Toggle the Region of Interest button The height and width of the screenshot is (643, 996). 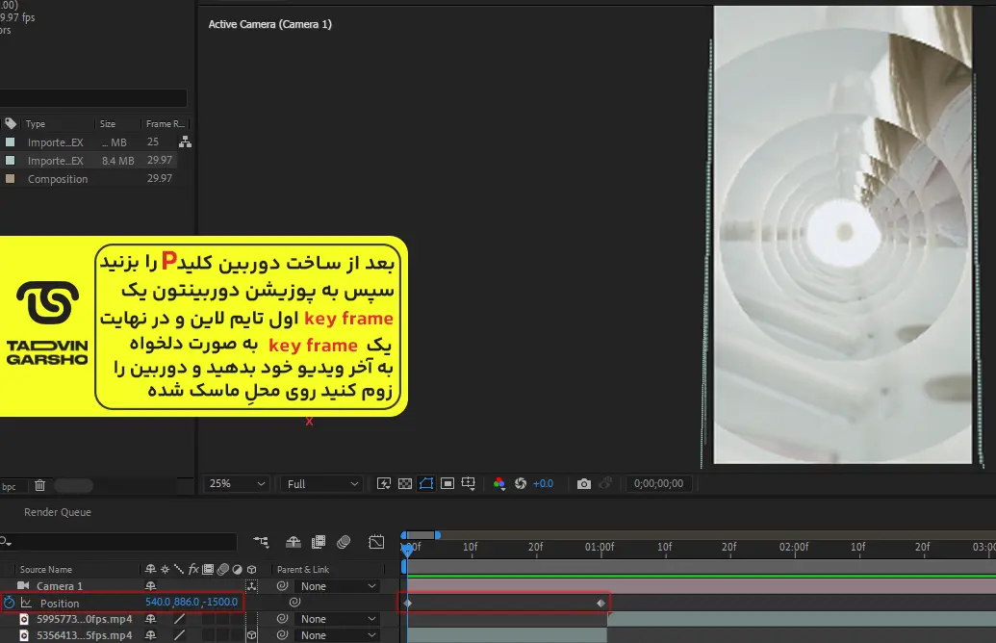[447, 484]
